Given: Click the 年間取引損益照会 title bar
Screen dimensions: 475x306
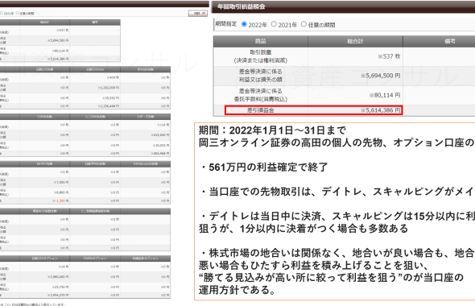Looking at the screenshot, I should 343,6.
